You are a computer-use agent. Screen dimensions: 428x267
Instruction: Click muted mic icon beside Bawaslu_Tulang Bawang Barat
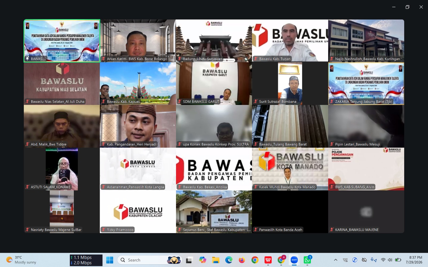pos(255,144)
